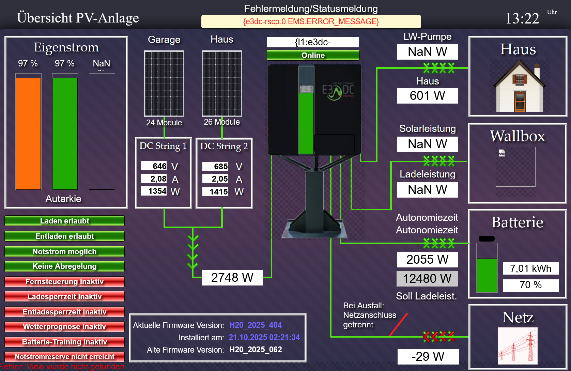
Task: Click the Notstrom möglich indicator
Action: tap(64, 251)
